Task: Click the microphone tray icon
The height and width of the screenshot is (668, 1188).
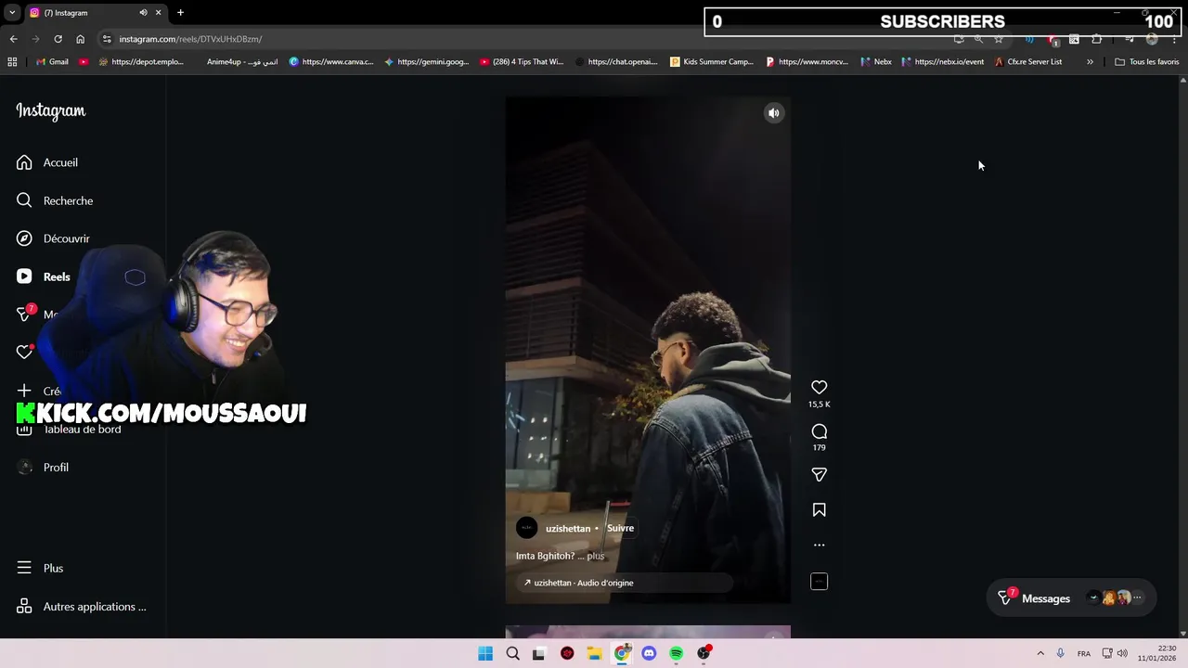Action: pos(1060,653)
